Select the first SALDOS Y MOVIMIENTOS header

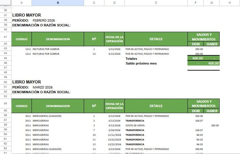pos(204,37)
